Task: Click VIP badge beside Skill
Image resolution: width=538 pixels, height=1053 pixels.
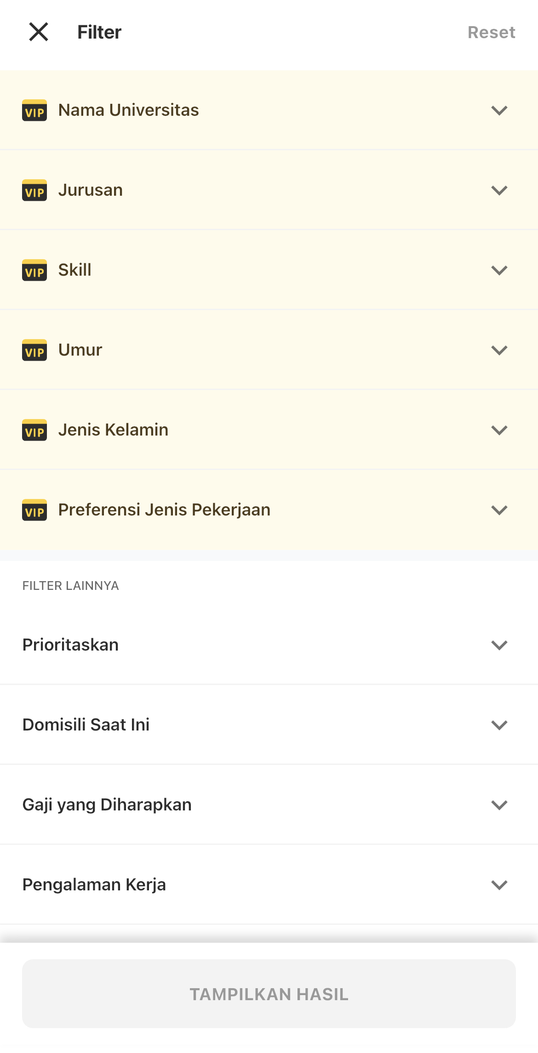Action: coord(34,270)
